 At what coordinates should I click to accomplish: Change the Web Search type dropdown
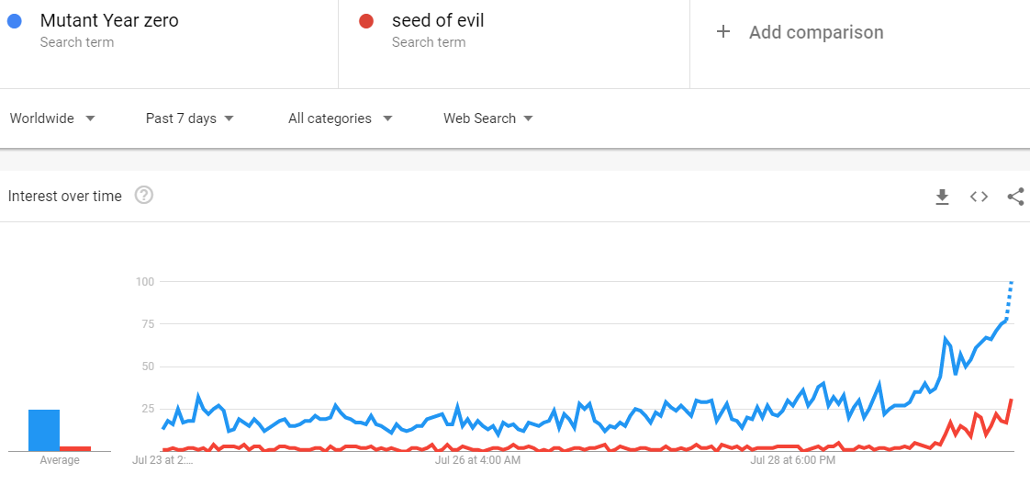(488, 118)
